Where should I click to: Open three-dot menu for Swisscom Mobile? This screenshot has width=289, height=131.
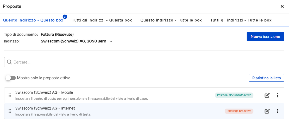(277, 95)
